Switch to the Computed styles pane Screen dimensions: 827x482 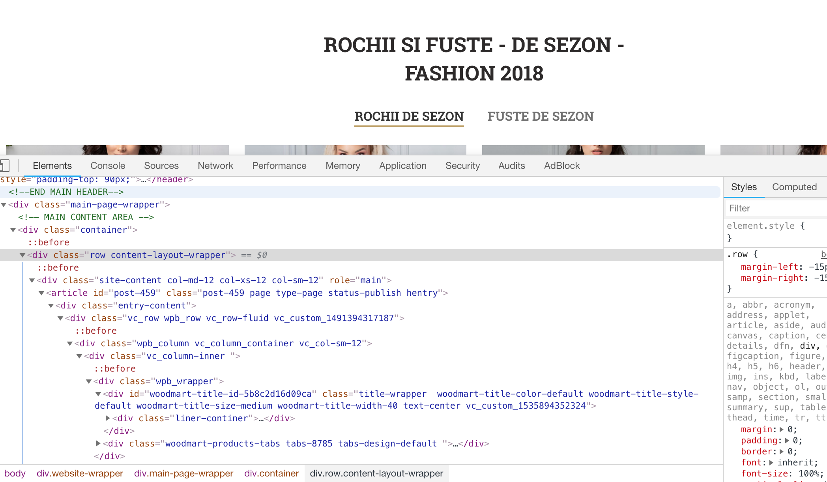click(x=794, y=187)
